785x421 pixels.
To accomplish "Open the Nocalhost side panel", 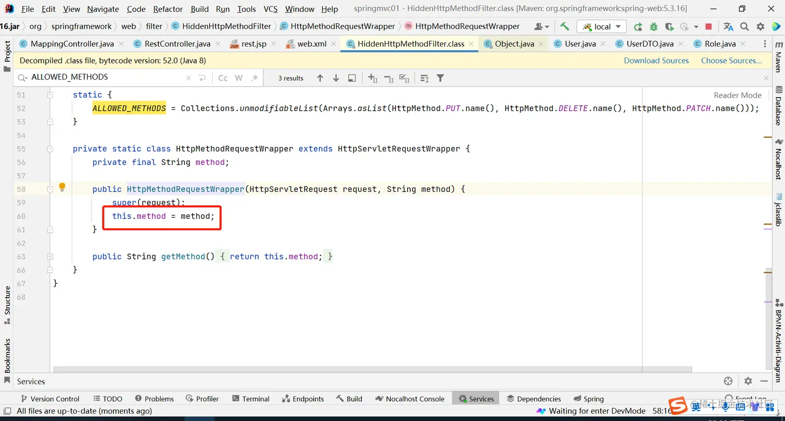I will (778, 160).
